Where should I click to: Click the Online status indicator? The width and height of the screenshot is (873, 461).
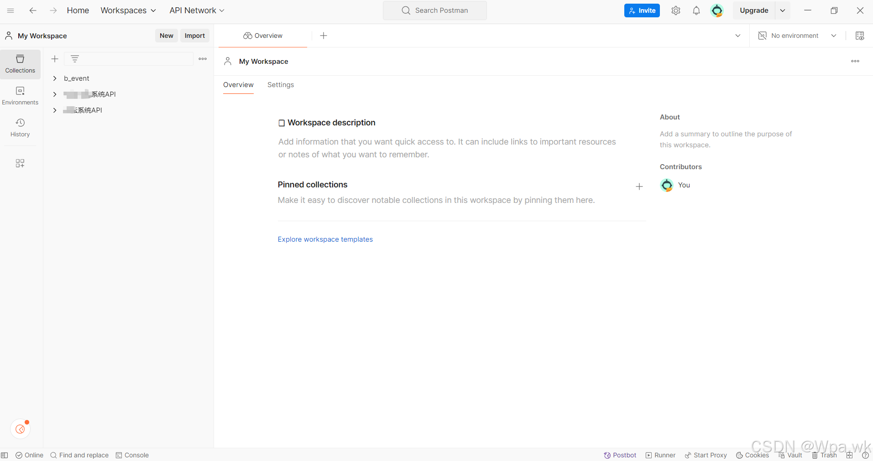30,455
